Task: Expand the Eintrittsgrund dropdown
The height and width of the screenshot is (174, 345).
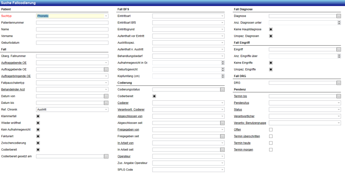Action: [x=188, y=29]
